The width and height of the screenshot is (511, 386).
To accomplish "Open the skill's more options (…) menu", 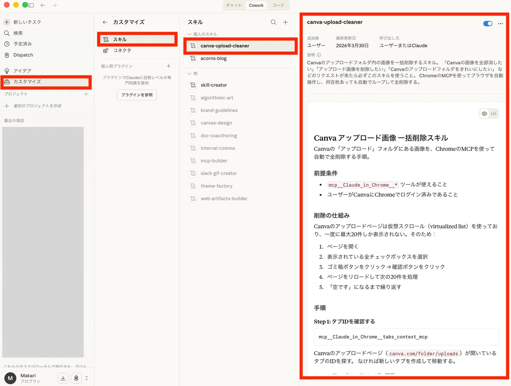I will 500,23.
